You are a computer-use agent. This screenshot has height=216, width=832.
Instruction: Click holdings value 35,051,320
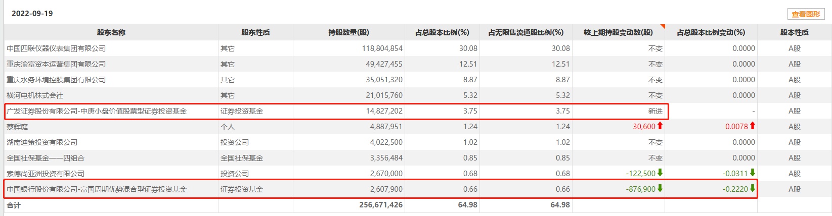click(x=384, y=80)
